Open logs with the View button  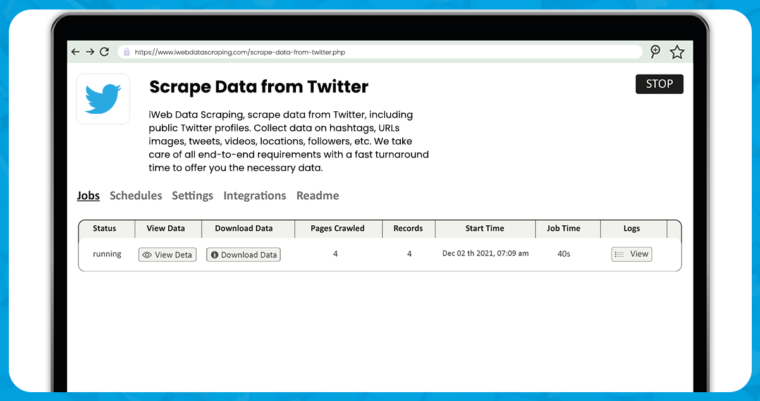point(632,254)
